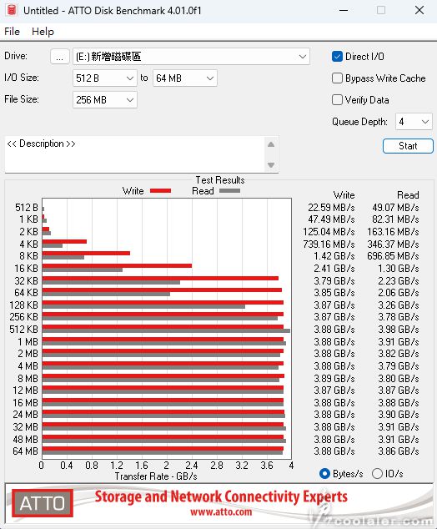
Task: Select the IO/s radio button
Action: pyautogui.click(x=377, y=474)
